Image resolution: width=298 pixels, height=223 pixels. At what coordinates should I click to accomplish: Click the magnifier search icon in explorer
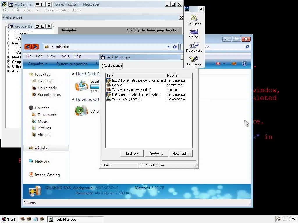coord(247,47)
